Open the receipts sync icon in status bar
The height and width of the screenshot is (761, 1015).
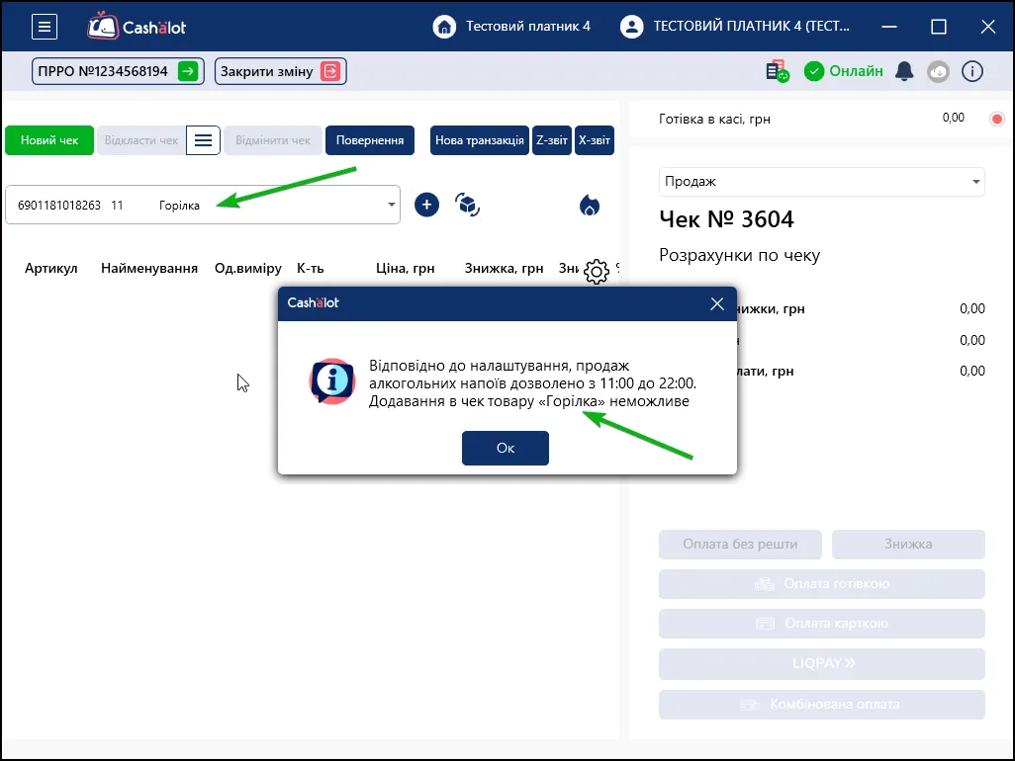[x=778, y=71]
